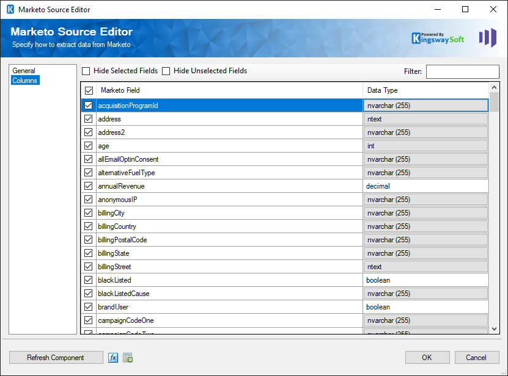Viewport: 508px width, 376px height.
Task: Uncheck the annualRevenue field checkbox
Action: point(88,186)
